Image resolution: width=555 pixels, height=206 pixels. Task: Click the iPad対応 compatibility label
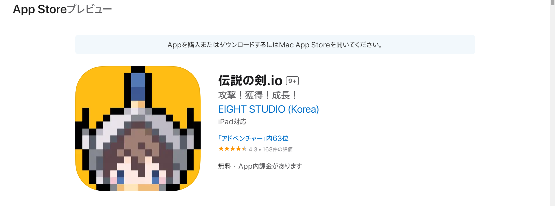point(232,122)
